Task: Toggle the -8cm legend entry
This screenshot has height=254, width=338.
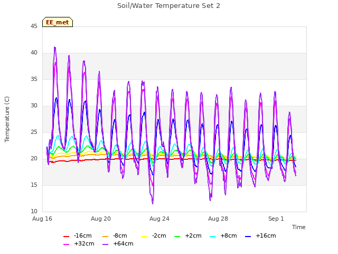Action: pyautogui.click(x=115, y=235)
